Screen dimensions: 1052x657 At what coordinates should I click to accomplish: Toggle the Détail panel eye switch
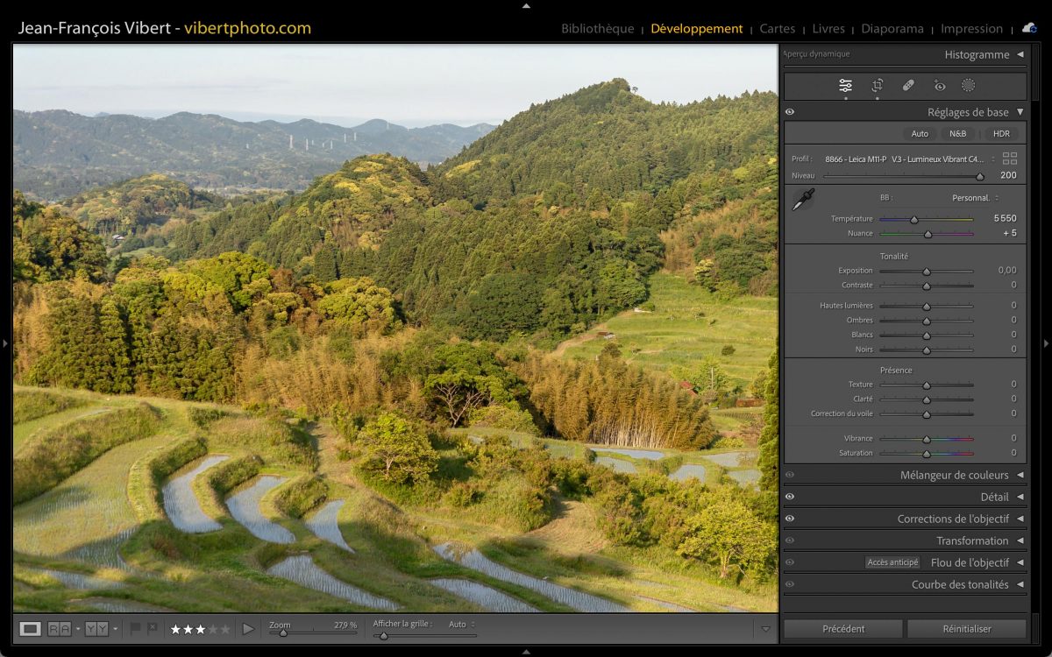(x=790, y=497)
